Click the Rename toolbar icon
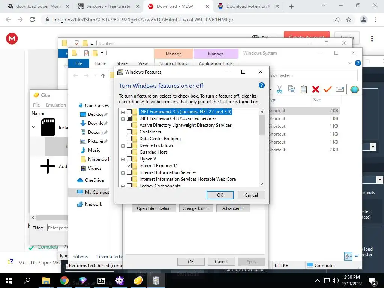 click(x=339, y=89)
